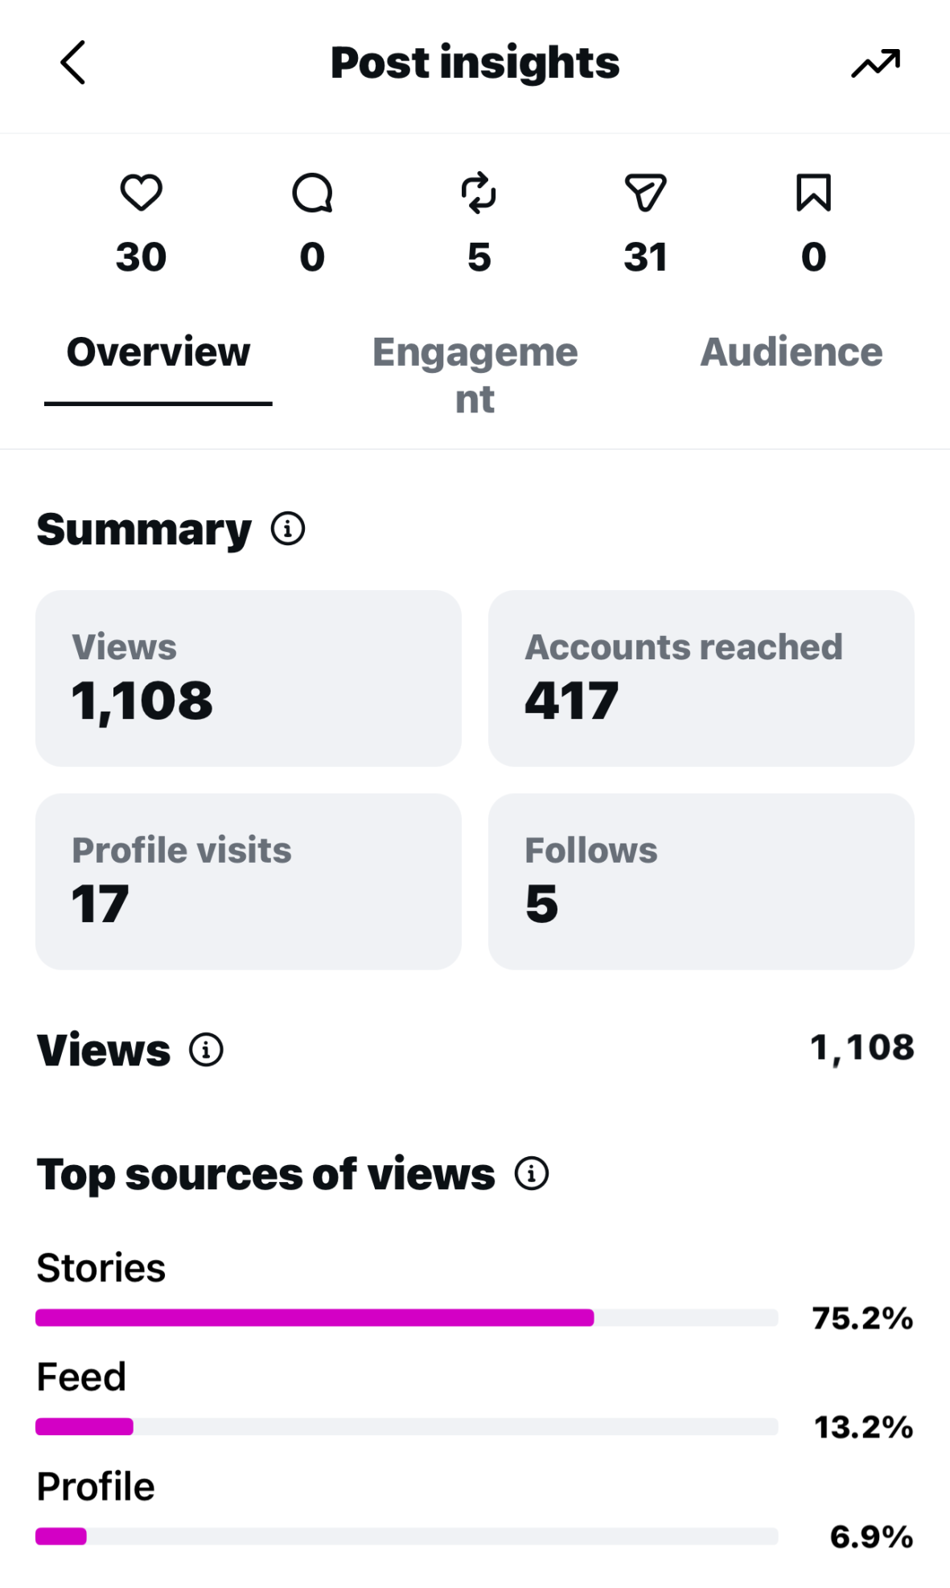Tap the repost arrows icon
This screenshot has width=950, height=1588.
(x=479, y=193)
